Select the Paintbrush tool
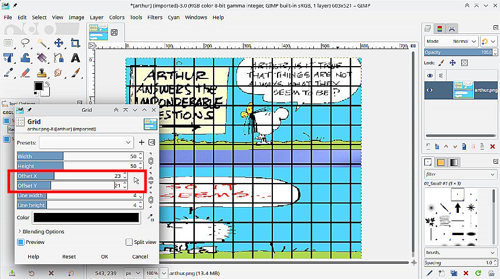The height and width of the screenshot is (279, 500). pyautogui.click(x=76, y=73)
